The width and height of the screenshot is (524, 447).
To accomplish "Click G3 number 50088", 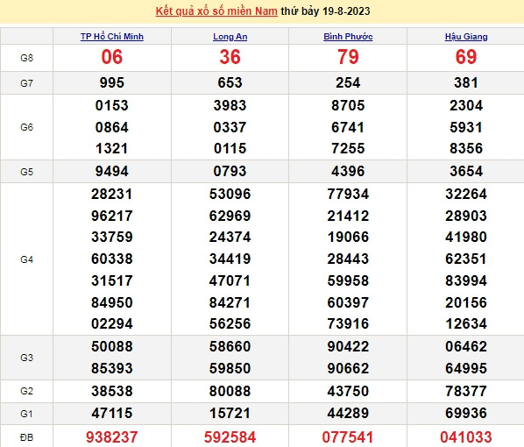I will (112, 346).
